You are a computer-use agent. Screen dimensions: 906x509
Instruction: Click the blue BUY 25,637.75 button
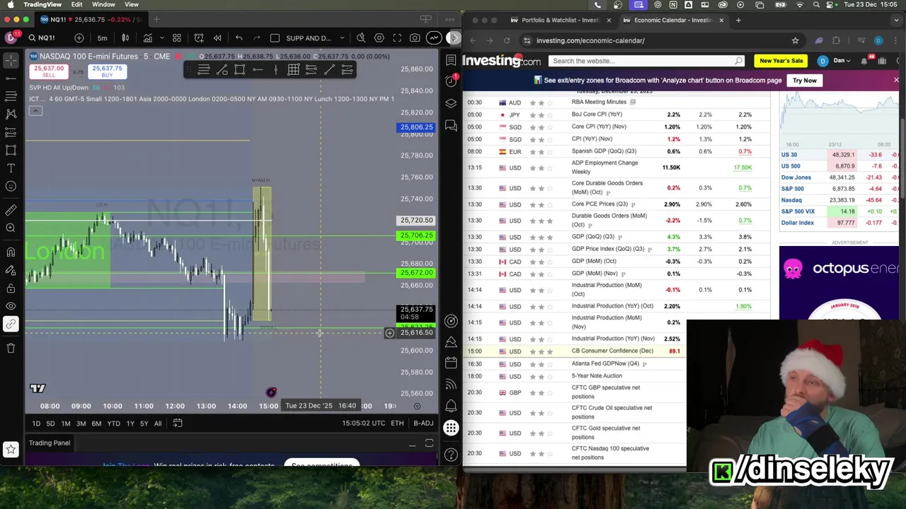107,71
